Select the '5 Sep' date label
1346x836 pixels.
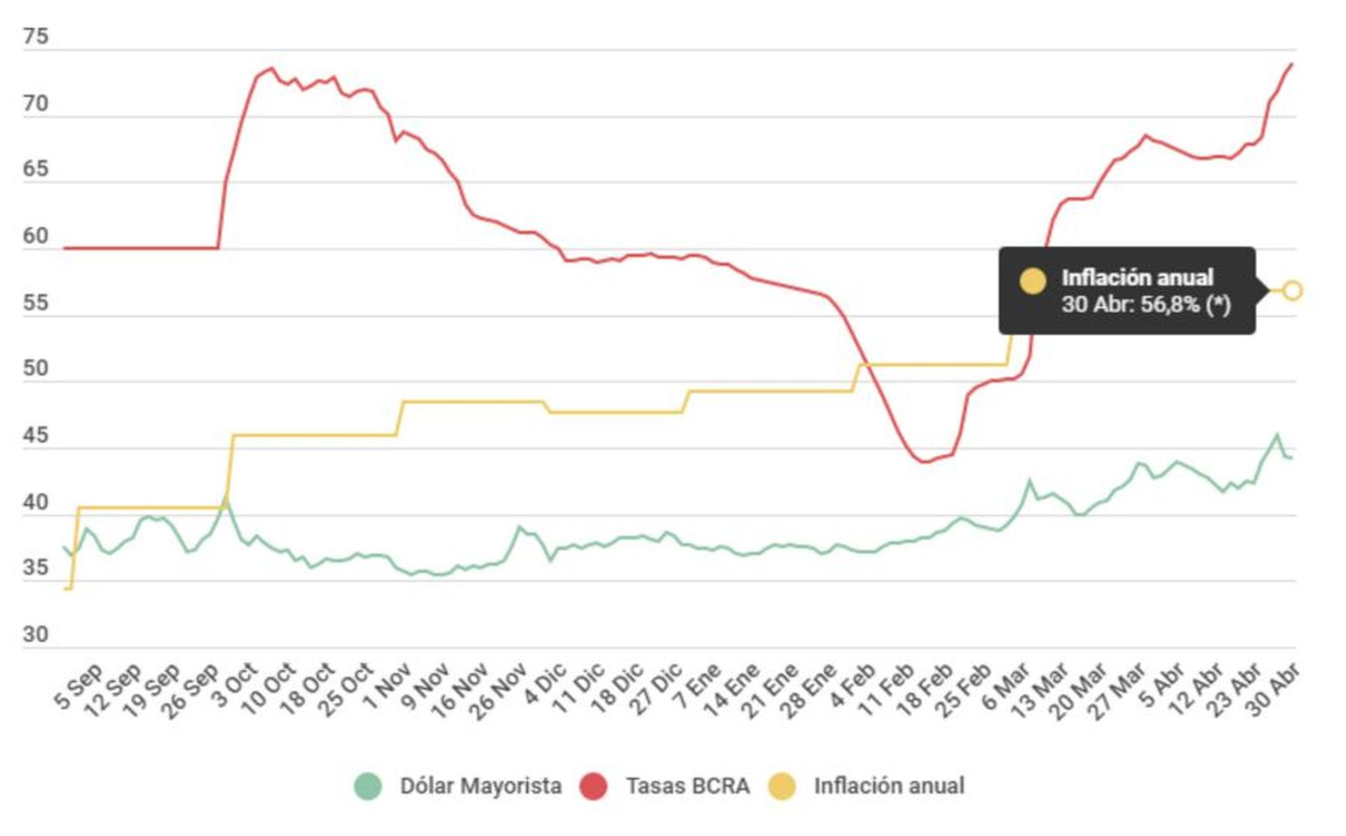(x=79, y=685)
